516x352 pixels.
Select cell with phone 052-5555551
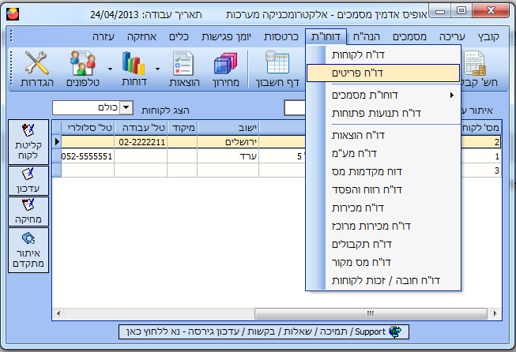pyautogui.click(x=88, y=156)
